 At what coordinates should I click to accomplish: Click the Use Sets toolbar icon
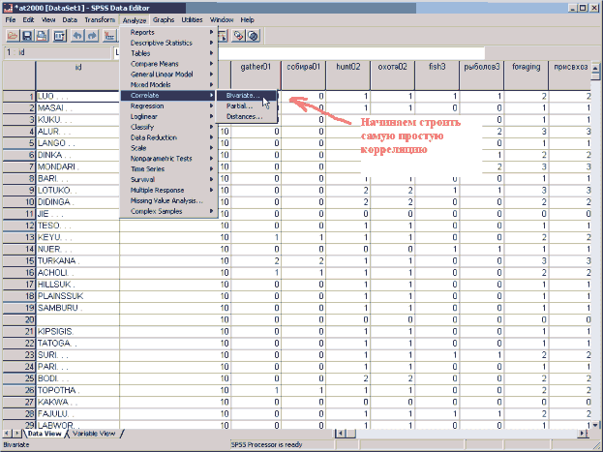click(254, 35)
